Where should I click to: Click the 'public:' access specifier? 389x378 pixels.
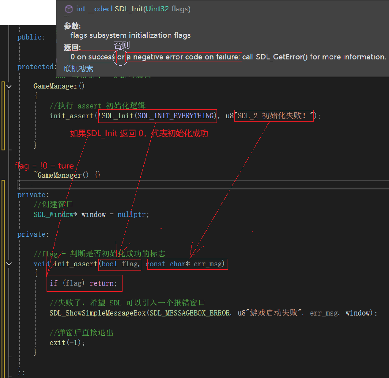(x=31, y=37)
